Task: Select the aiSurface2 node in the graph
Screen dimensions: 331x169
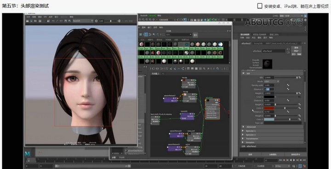Action: (x=212, y=109)
